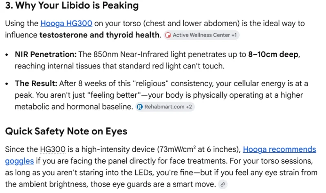Click the 'NIR Penetration:' bold label

pyautogui.click(x=46, y=55)
